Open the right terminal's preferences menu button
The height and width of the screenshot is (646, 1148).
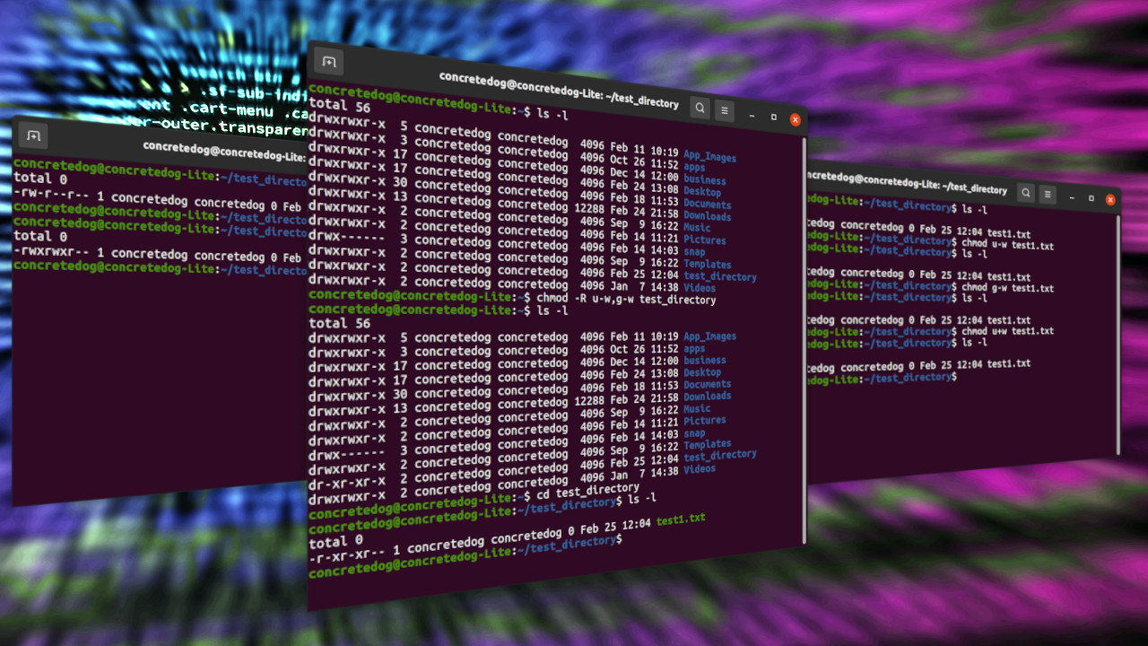[x=1048, y=194]
